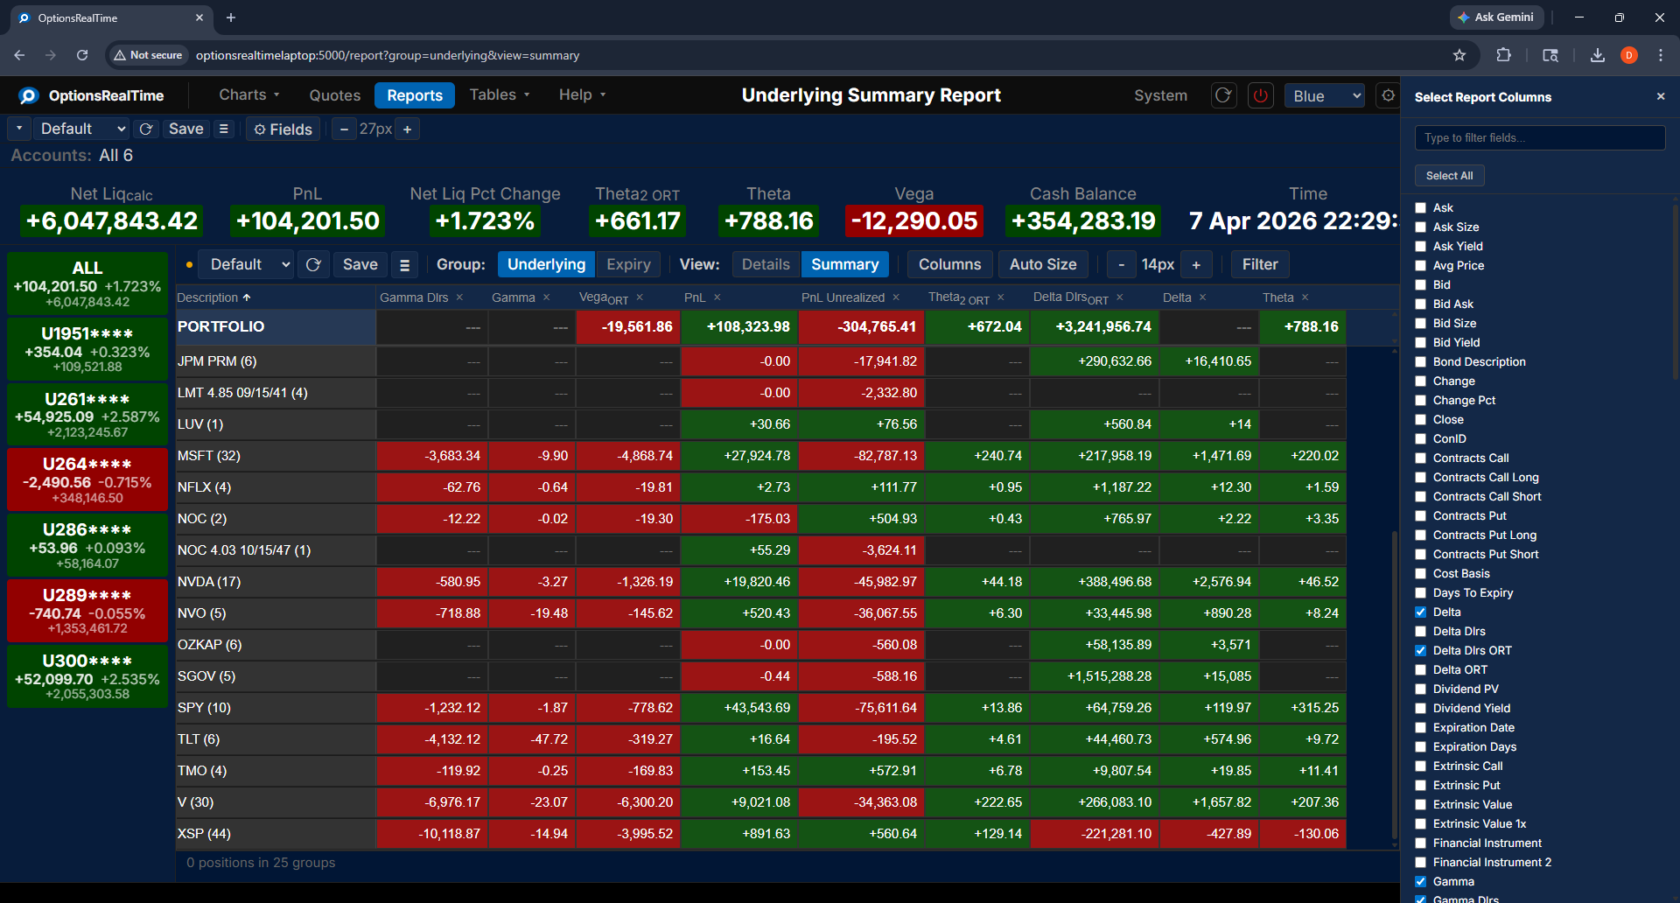The image size is (1680, 903).
Task: Open browser downloads icon
Action: click(x=1598, y=55)
